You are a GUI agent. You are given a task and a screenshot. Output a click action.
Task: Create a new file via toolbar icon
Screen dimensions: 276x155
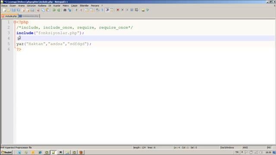click(4, 10)
